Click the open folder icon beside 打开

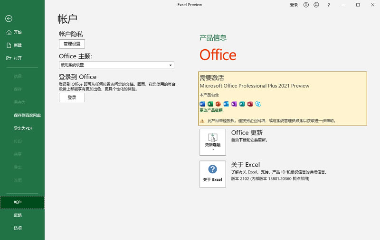(9, 58)
